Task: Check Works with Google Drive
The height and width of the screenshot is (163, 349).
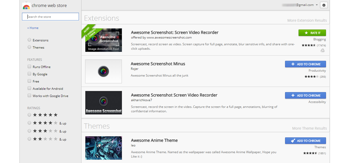Action: pyautogui.click(x=29, y=95)
